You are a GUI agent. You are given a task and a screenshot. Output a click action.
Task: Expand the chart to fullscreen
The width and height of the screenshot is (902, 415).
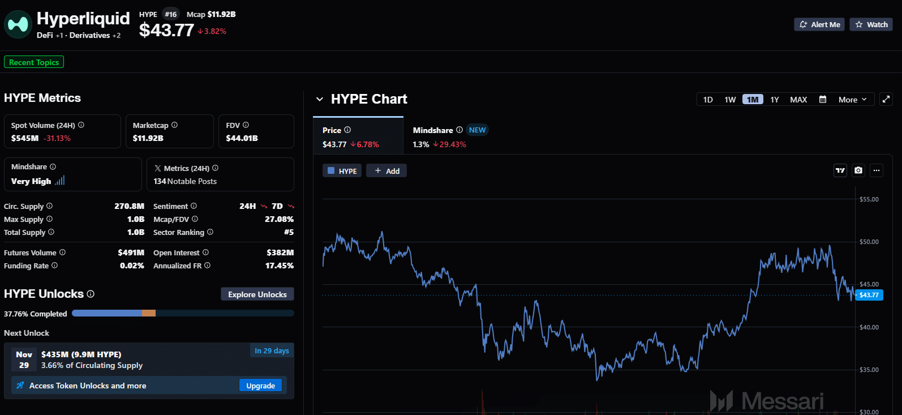coord(886,99)
